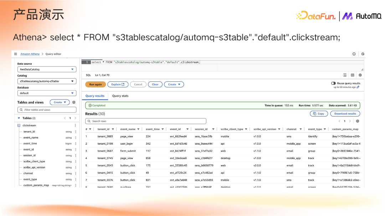
Task: Open session_id column options dots
Action: pyautogui.click(x=76, y=155)
